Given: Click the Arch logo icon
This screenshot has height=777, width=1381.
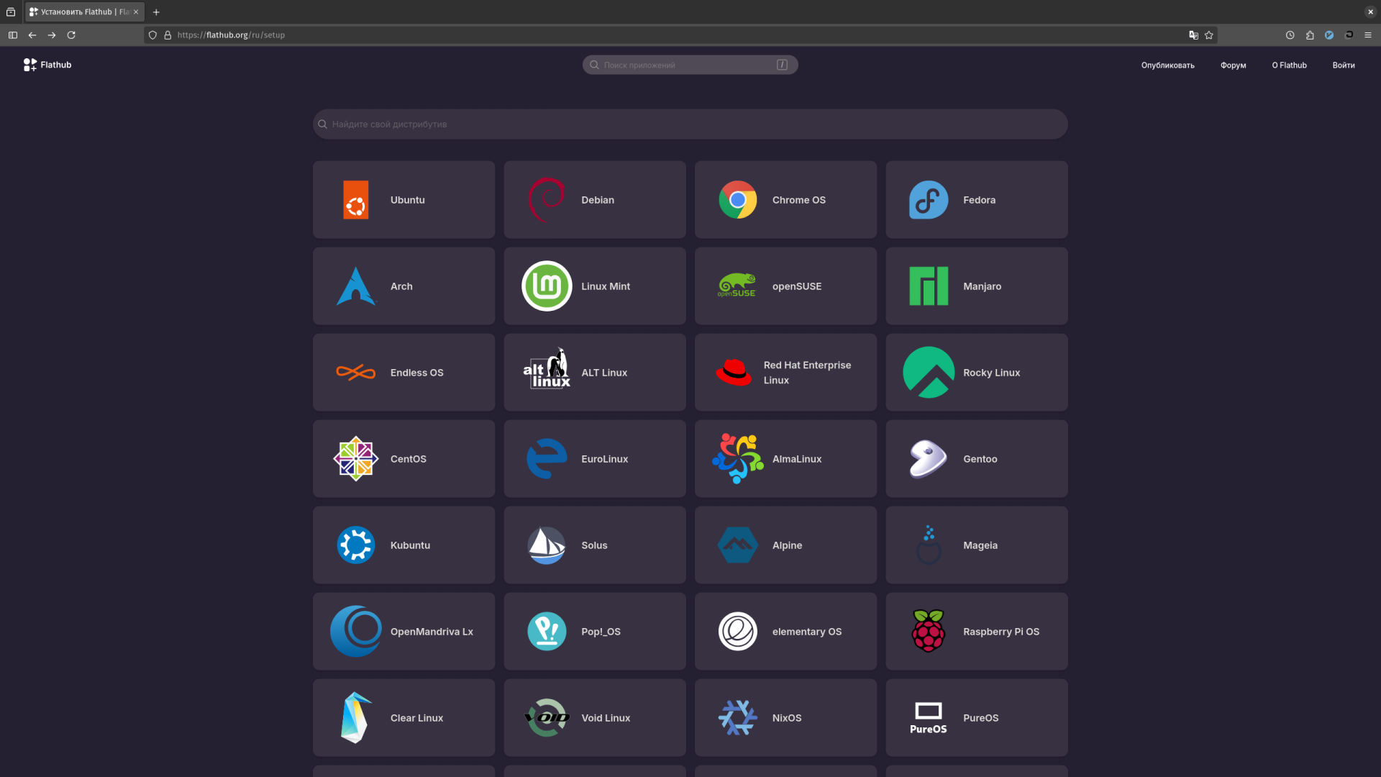Looking at the screenshot, I should pos(356,286).
